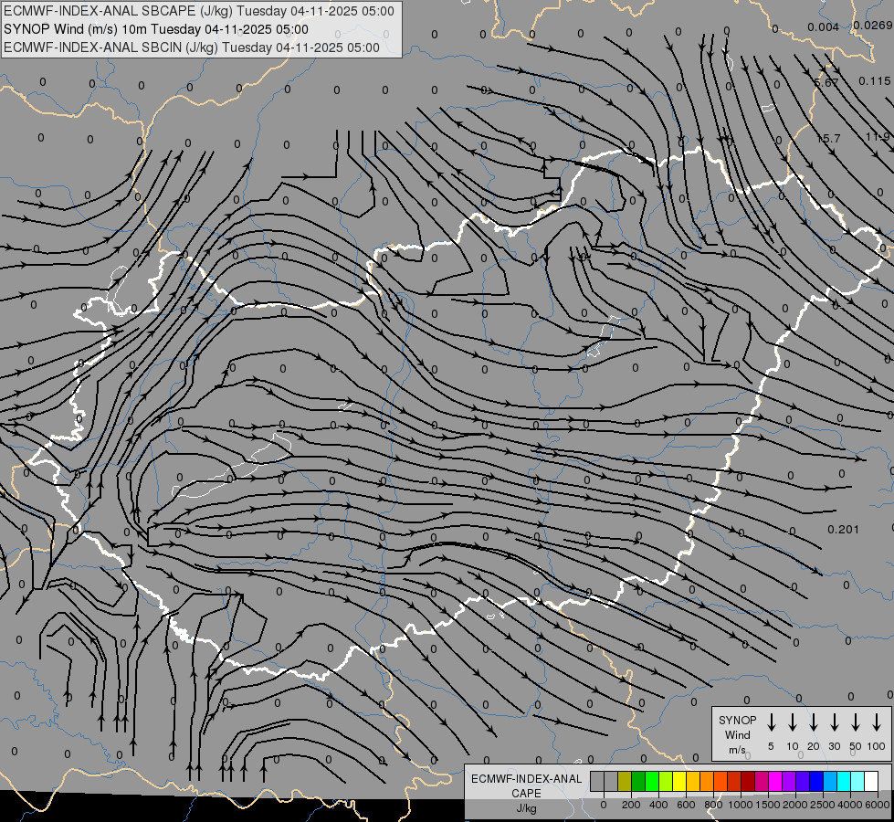The height and width of the screenshot is (822, 894).
Task: Click the 0.004 value near the top right
Action: coord(823,27)
